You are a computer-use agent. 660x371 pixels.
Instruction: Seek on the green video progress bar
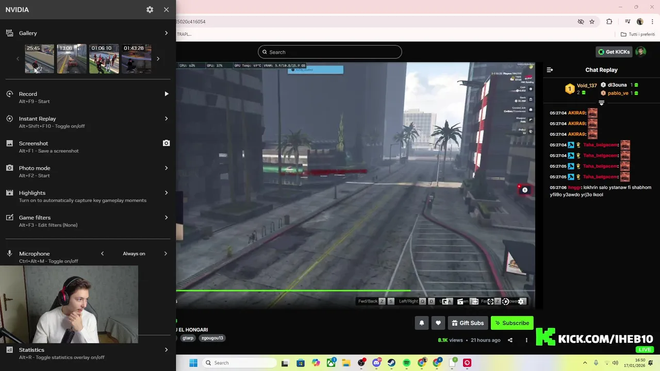pyautogui.click(x=355, y=291)
